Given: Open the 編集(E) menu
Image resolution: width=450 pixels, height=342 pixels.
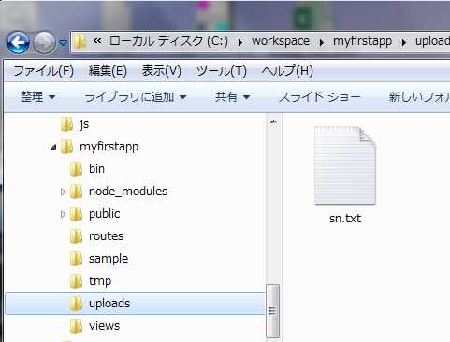Looking at the screenshot, I should [108, 71].
